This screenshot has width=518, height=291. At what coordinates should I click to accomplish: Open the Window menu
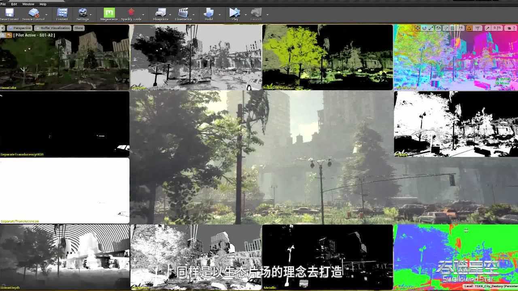[x=28, y=4]
